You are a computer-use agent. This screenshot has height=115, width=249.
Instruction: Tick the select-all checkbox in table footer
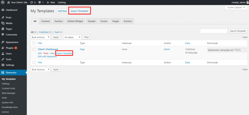(34, 63)
